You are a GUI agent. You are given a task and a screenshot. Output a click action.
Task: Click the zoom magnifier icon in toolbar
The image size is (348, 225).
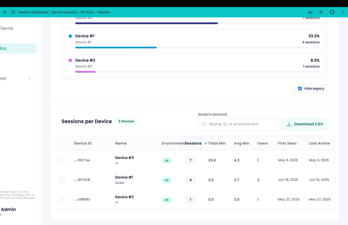[321, 12]
